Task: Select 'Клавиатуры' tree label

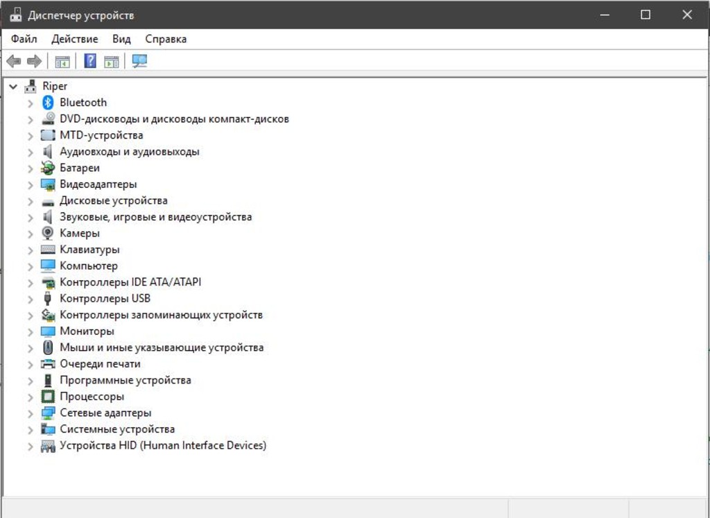Action: (x=89, y=250)
